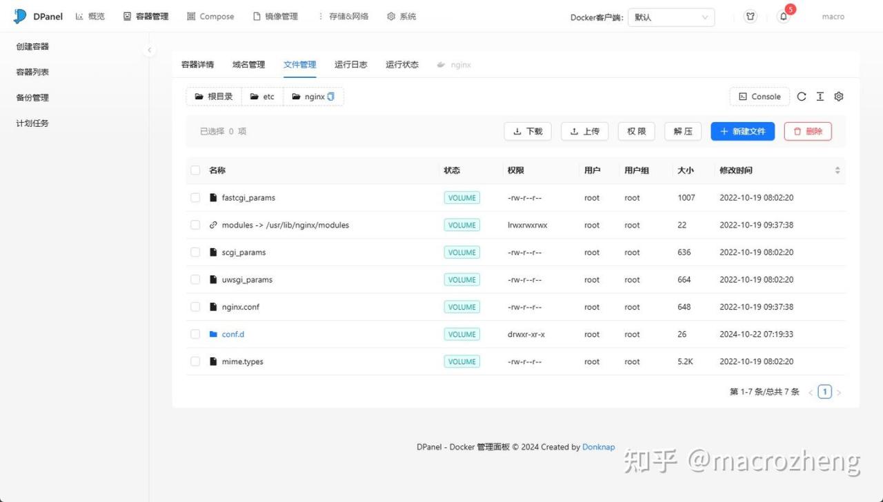Open 创建容器 in sidebar
Viewport: 883px width, 502px height.
click(x=32, y=47)
